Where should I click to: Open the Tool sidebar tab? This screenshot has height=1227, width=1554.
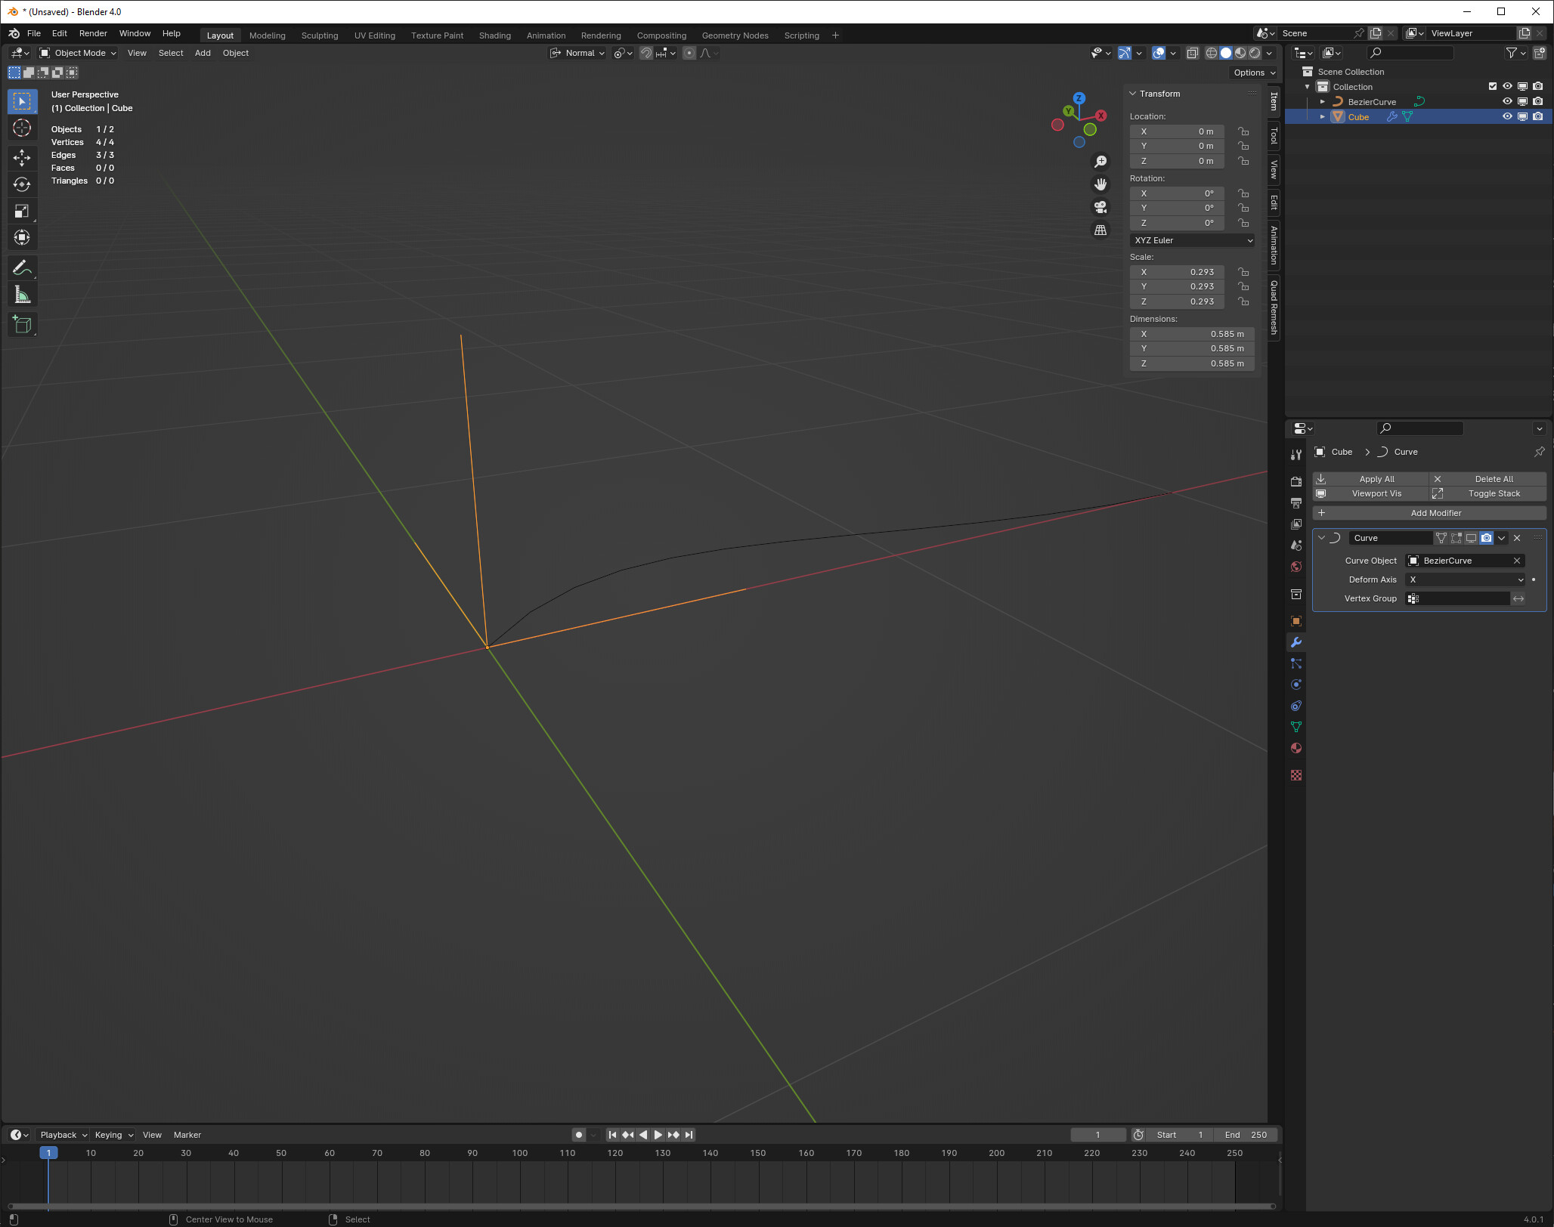[1274, 137]
